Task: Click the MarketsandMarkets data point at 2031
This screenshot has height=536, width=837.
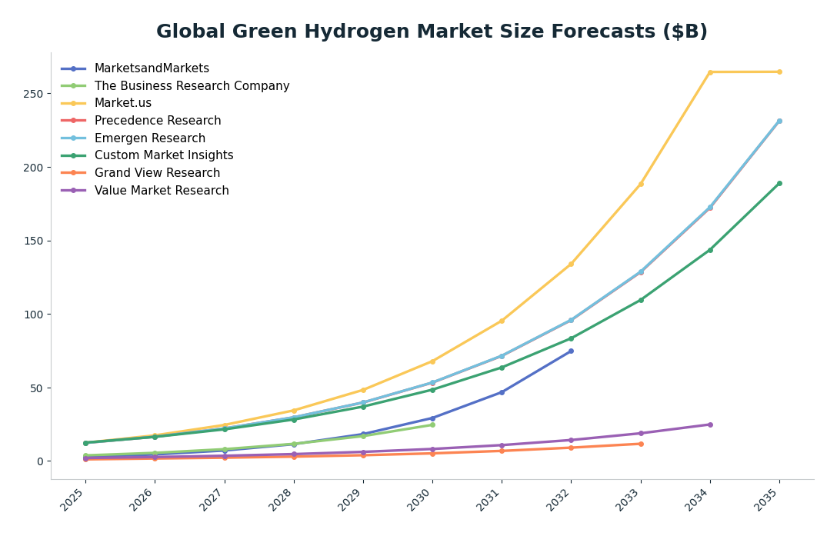Action: coord(502,392)
